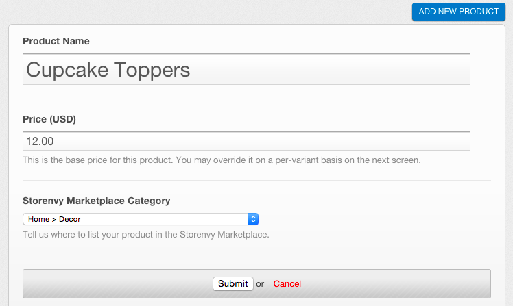Submit the new product form
Viewport: 513px width, 306px height.
tap(233, 283)
